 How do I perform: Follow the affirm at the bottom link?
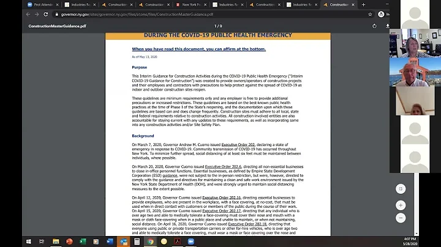pyautogui.click(x=199, y=49)
